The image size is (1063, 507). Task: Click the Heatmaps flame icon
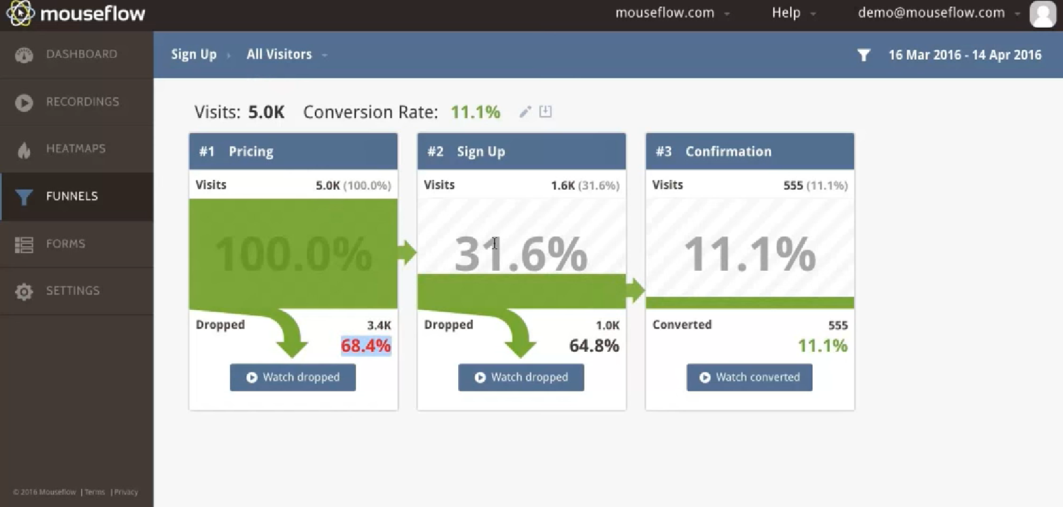[24, 150]
